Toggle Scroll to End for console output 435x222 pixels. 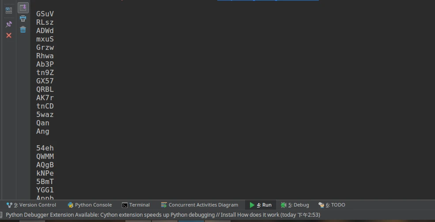coord(23,8)
